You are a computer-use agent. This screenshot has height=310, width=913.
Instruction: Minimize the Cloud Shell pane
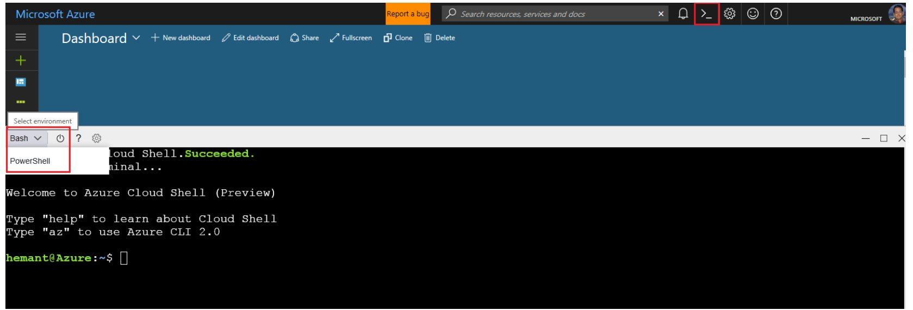pos(866,139)
